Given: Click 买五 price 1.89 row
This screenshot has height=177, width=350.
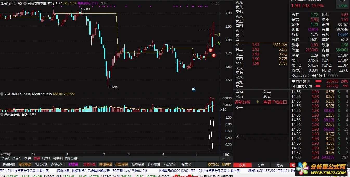Looking at the screenshot, I should 261,64.
